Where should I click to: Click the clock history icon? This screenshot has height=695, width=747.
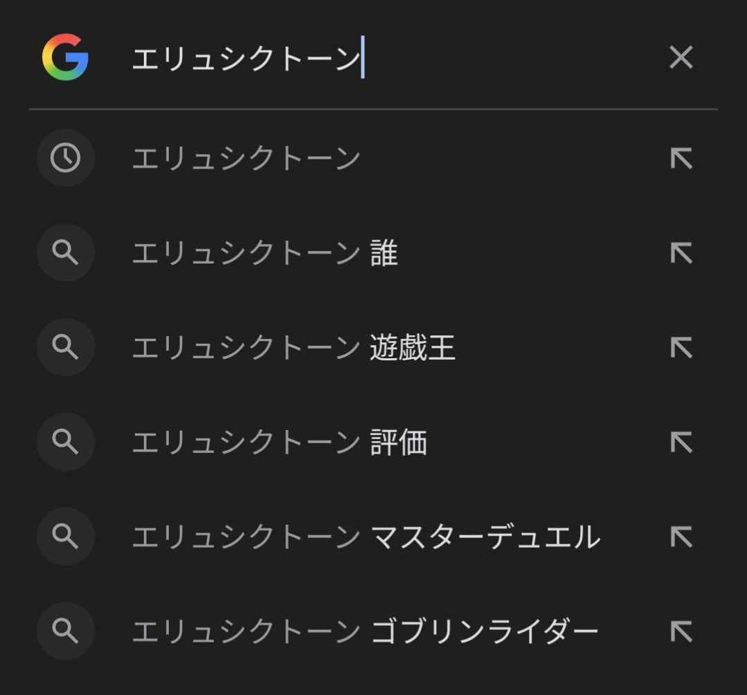66,158
